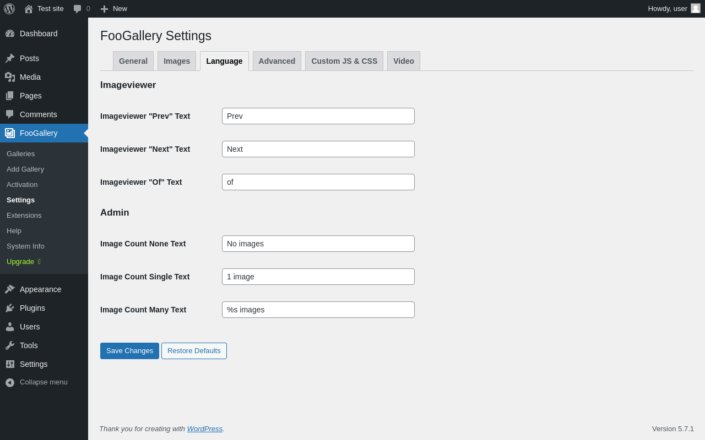Click the plus New icon
This screenshot has height=440, width=705.
[x=104, y=9]
